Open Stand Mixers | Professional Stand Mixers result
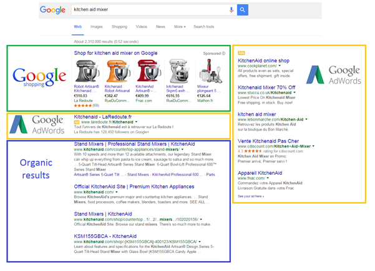This screenshot has height=271, width=375. pyautogui.click(x=134, y=144)
